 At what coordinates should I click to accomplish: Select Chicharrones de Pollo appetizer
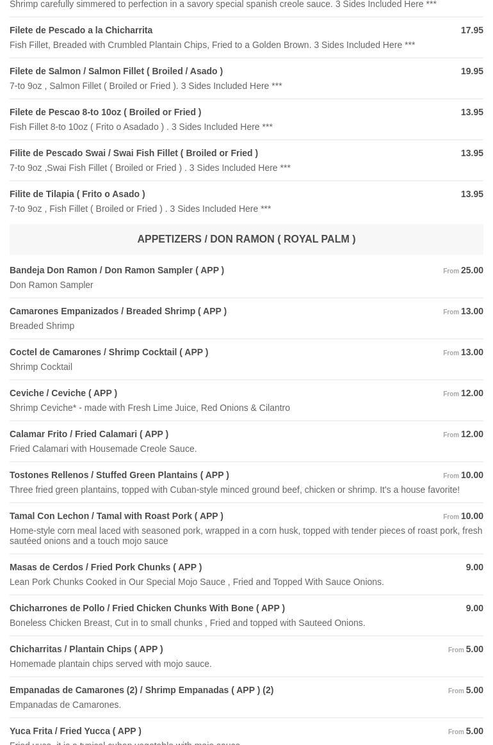point(147,608)
